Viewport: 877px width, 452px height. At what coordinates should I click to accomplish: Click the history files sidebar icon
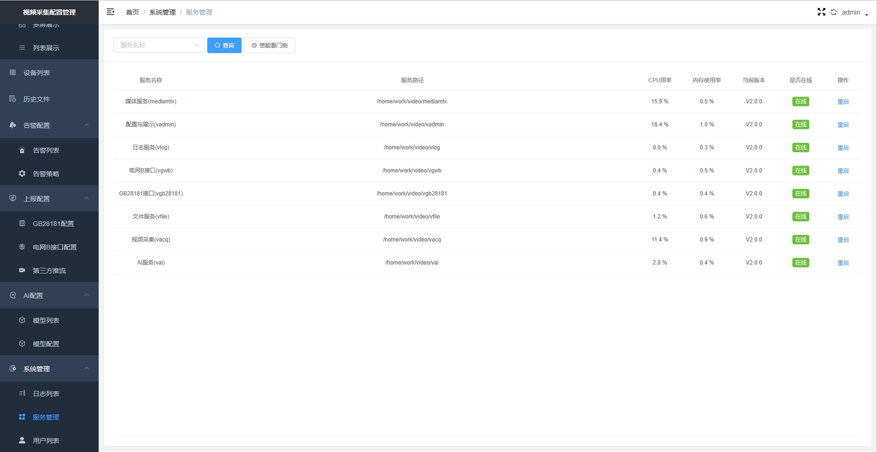[13, 99]
